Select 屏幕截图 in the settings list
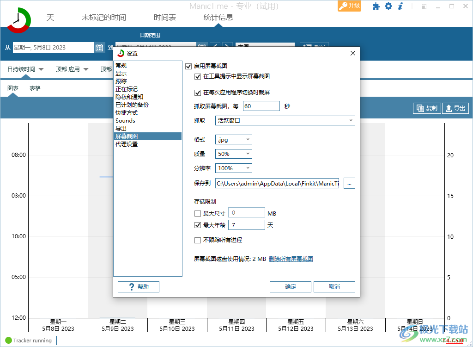 (x=148, y=136)
